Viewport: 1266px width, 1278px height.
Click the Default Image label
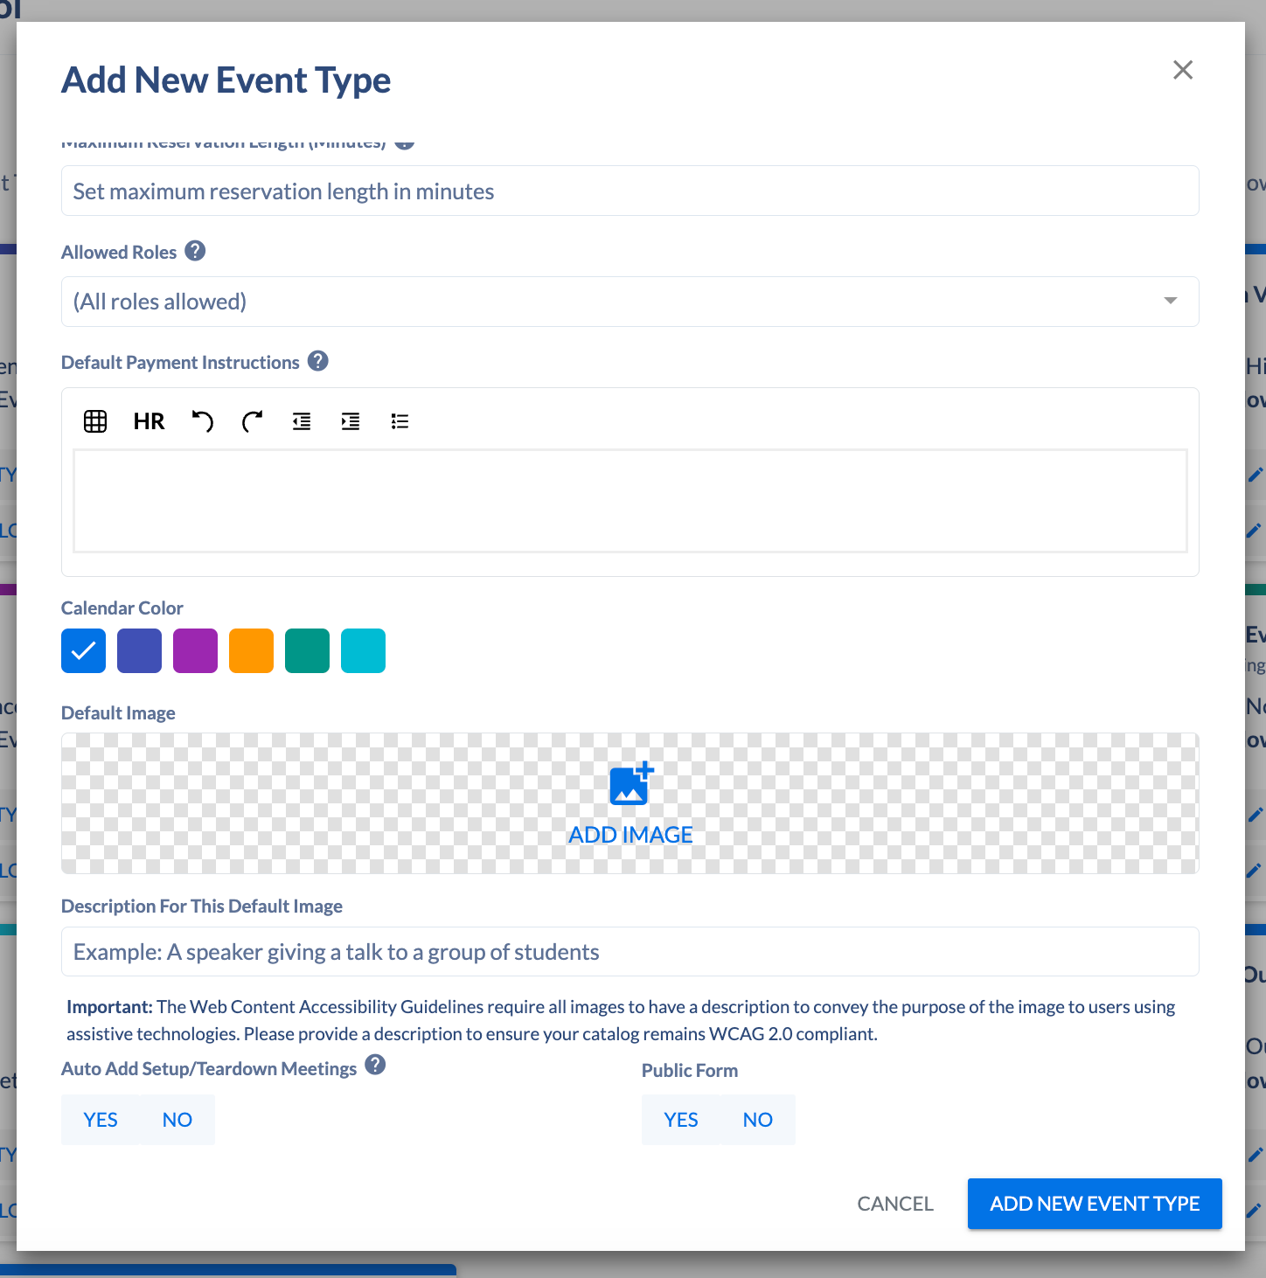[x=118, y=712]
